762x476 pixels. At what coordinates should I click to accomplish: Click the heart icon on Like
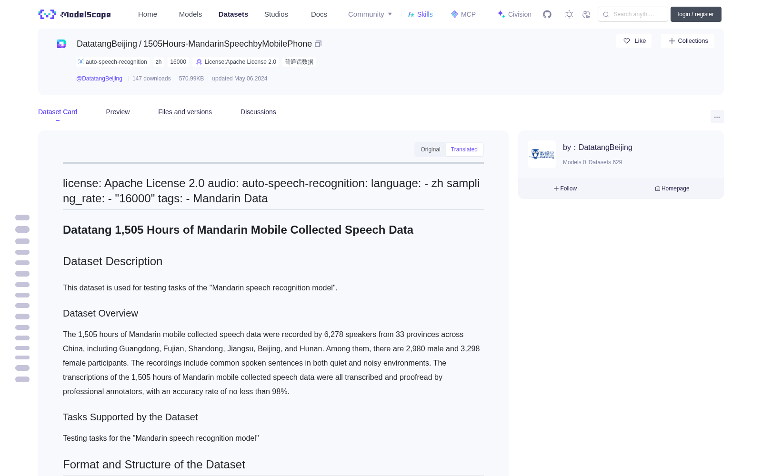[627, 41]
